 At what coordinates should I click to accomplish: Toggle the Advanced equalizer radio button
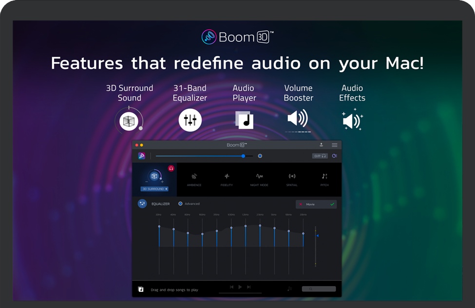(180, 204)
